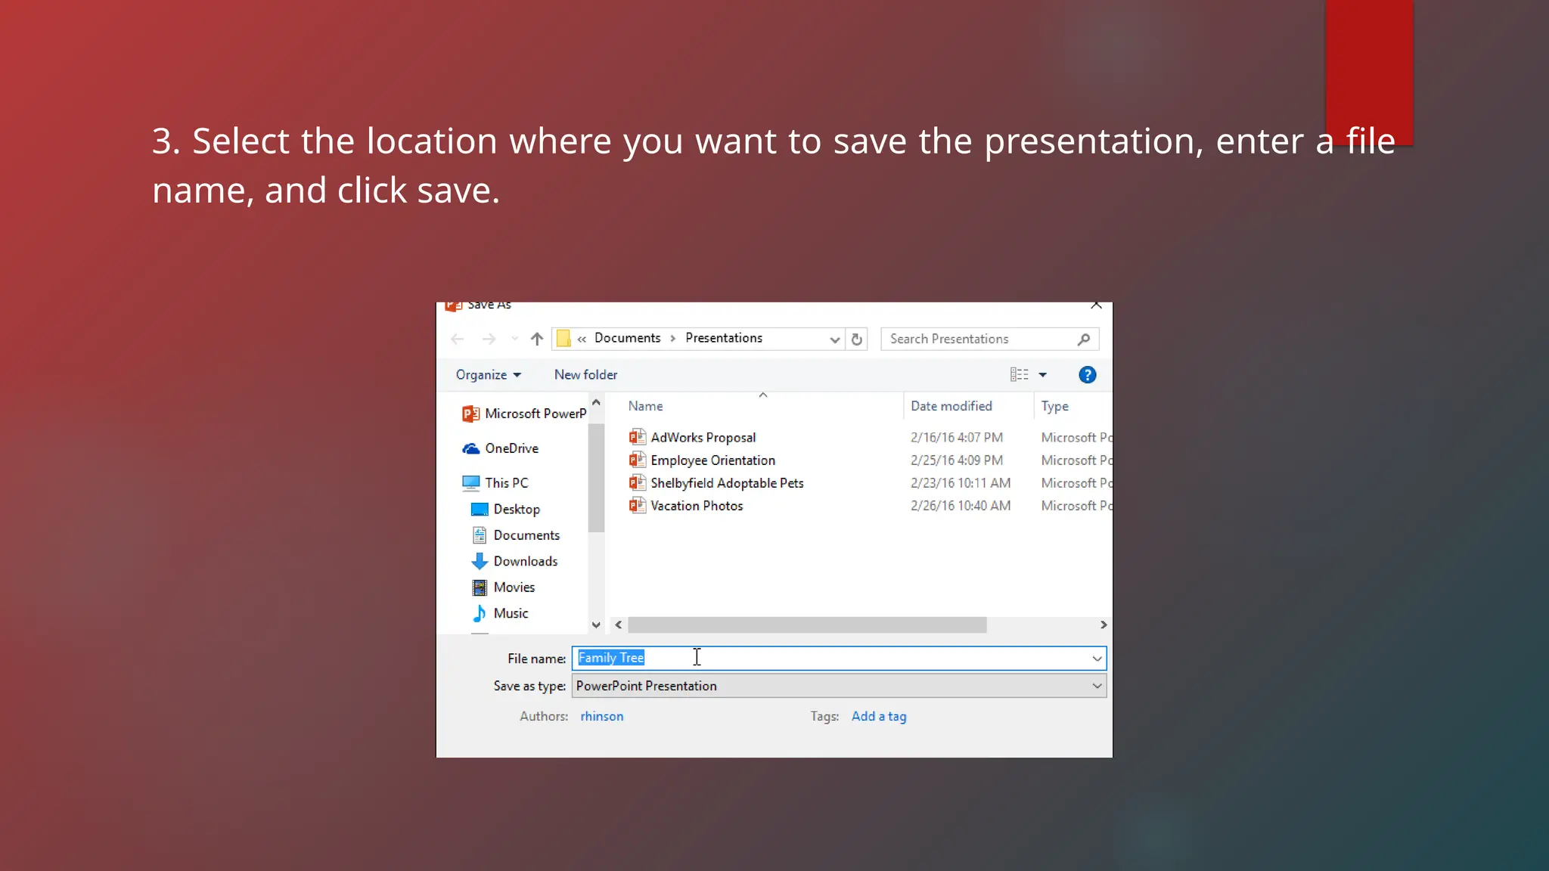Click the folder icon in address bar
The width and height of the screenshot is (1549, 871).
563,339
